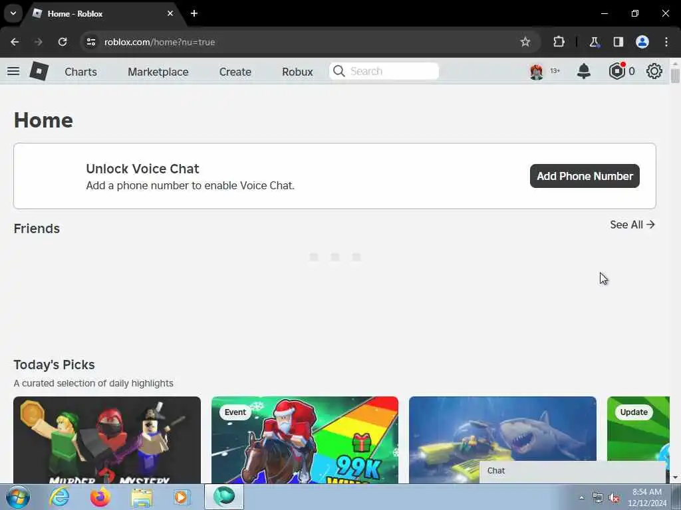Open the browser extensions puzzle icon

559,42
